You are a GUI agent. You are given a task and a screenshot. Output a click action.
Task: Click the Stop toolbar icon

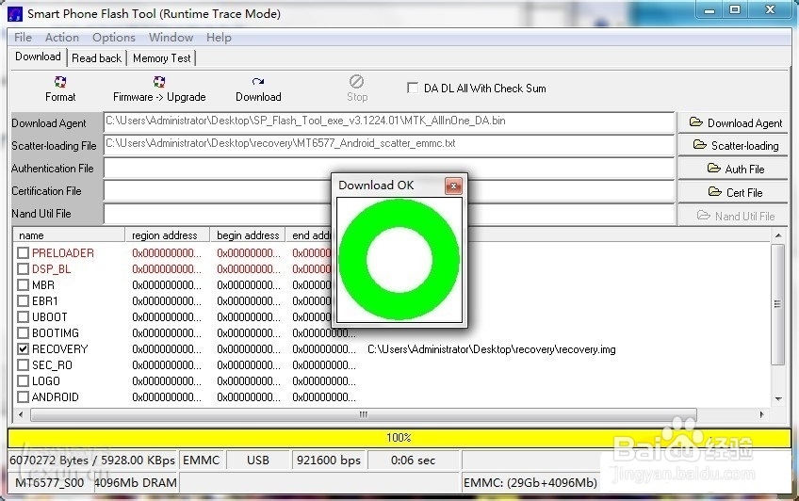[357, 82]
